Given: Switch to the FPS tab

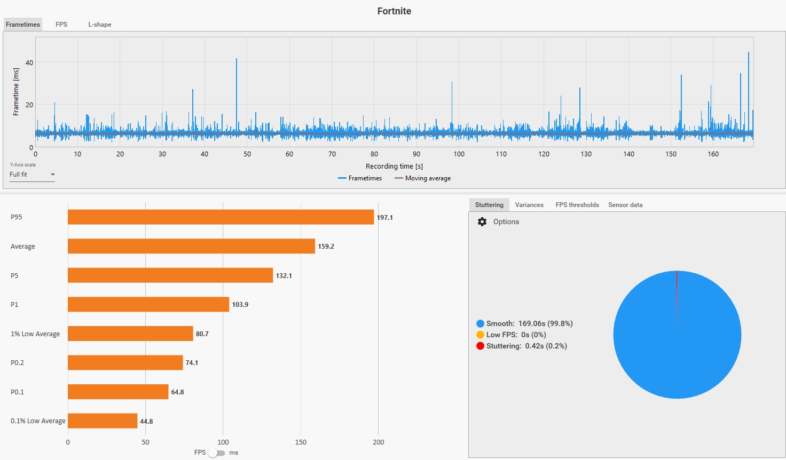Looking at the screenshot, I should (61, 25).
